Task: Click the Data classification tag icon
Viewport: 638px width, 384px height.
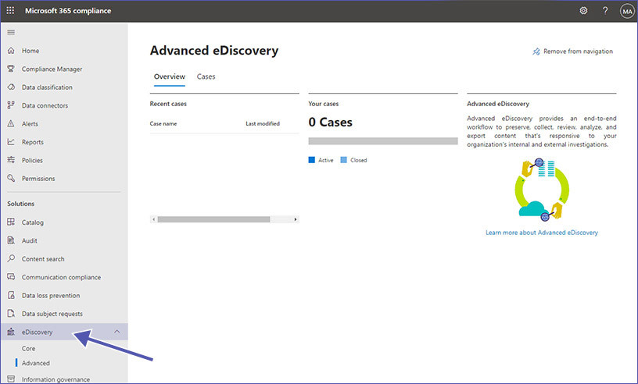Action: point(11,87)
